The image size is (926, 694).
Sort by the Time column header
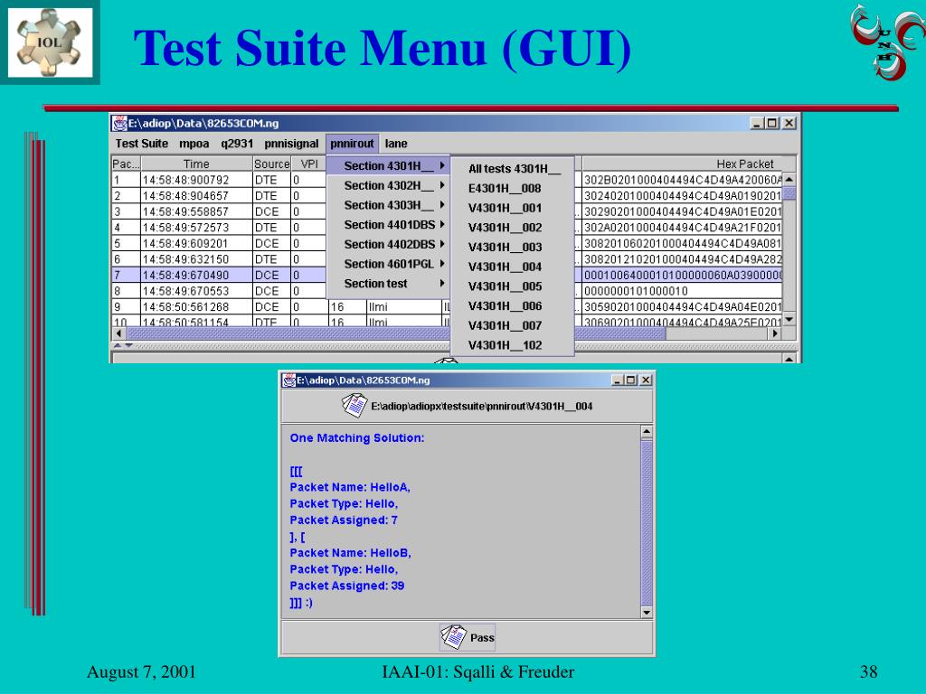(196, 164)
